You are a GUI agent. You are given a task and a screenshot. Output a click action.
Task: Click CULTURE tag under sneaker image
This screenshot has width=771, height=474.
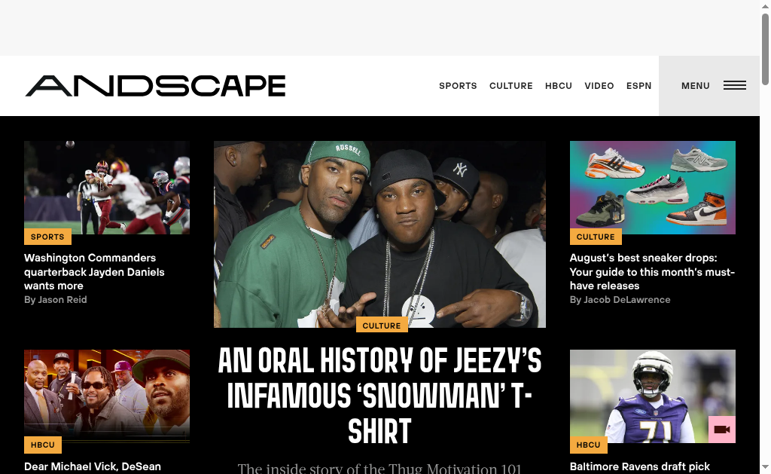pos(596,237)
